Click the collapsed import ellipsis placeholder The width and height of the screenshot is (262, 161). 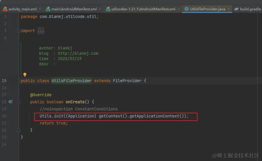pyautogui.click(x=41, y=31)
